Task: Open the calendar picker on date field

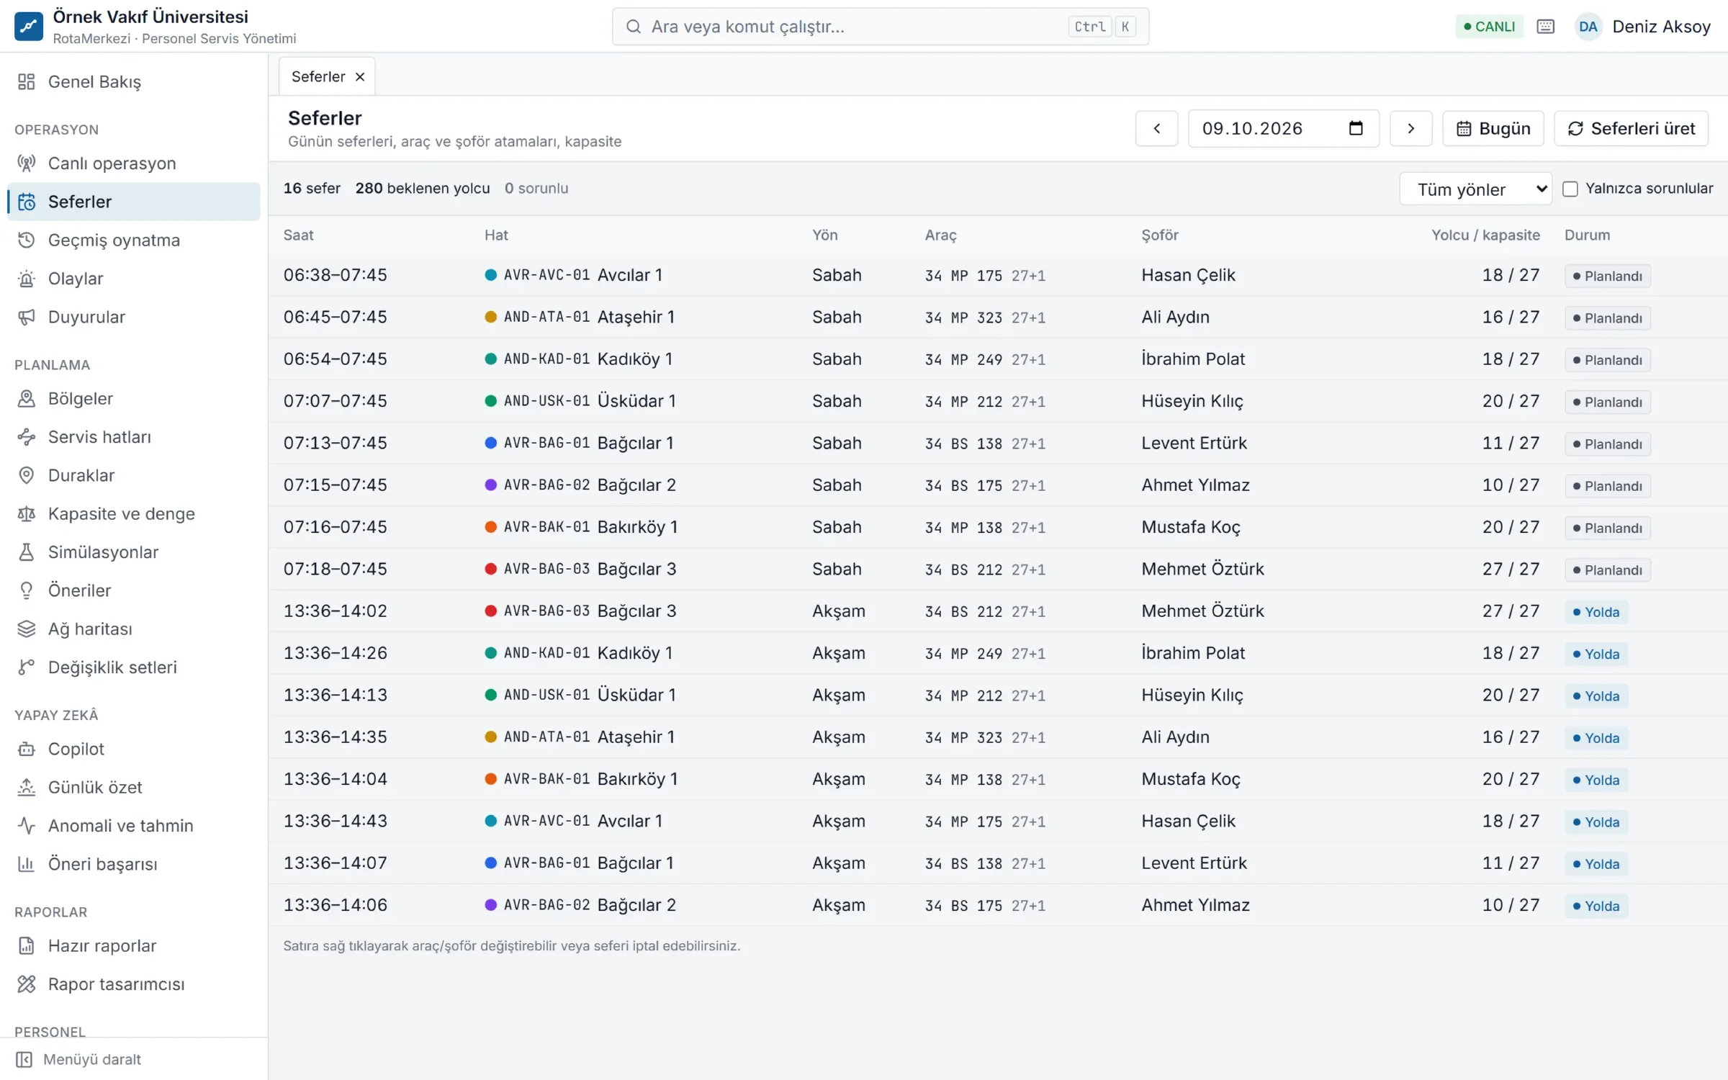Action: click(x=1356, y=128)
